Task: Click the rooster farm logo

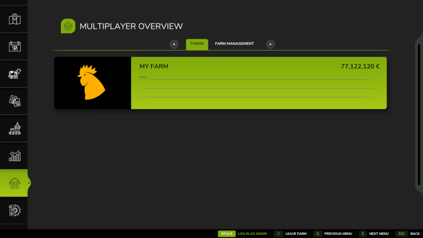Action: click(x=91, y=82)
